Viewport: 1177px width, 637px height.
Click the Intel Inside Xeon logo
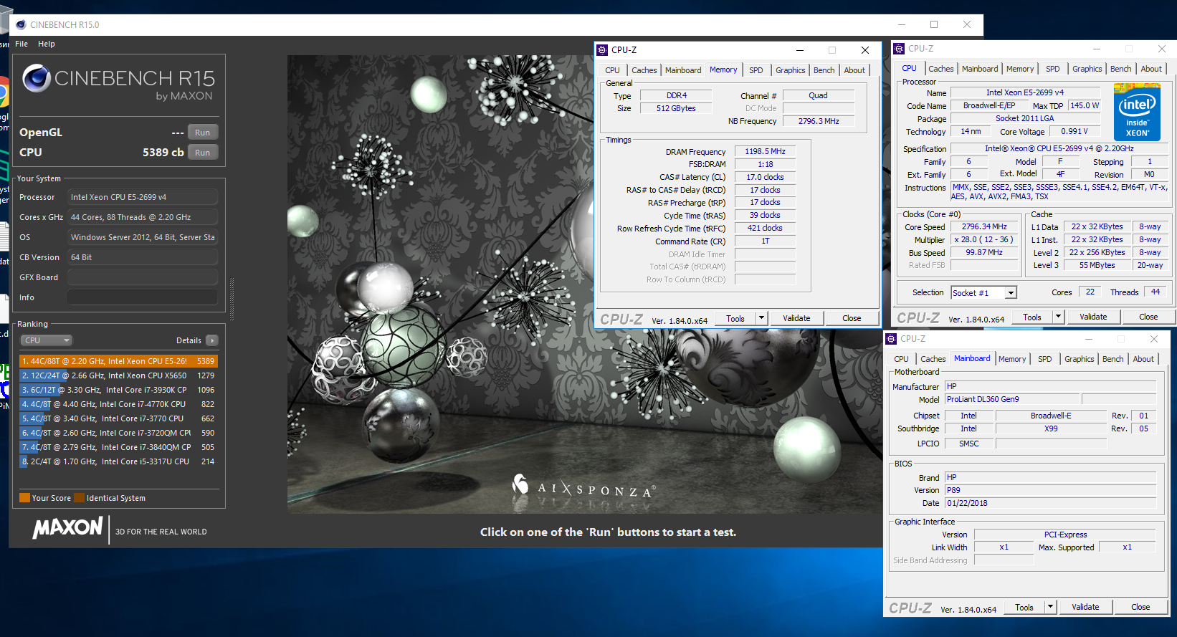point(1137,112)
